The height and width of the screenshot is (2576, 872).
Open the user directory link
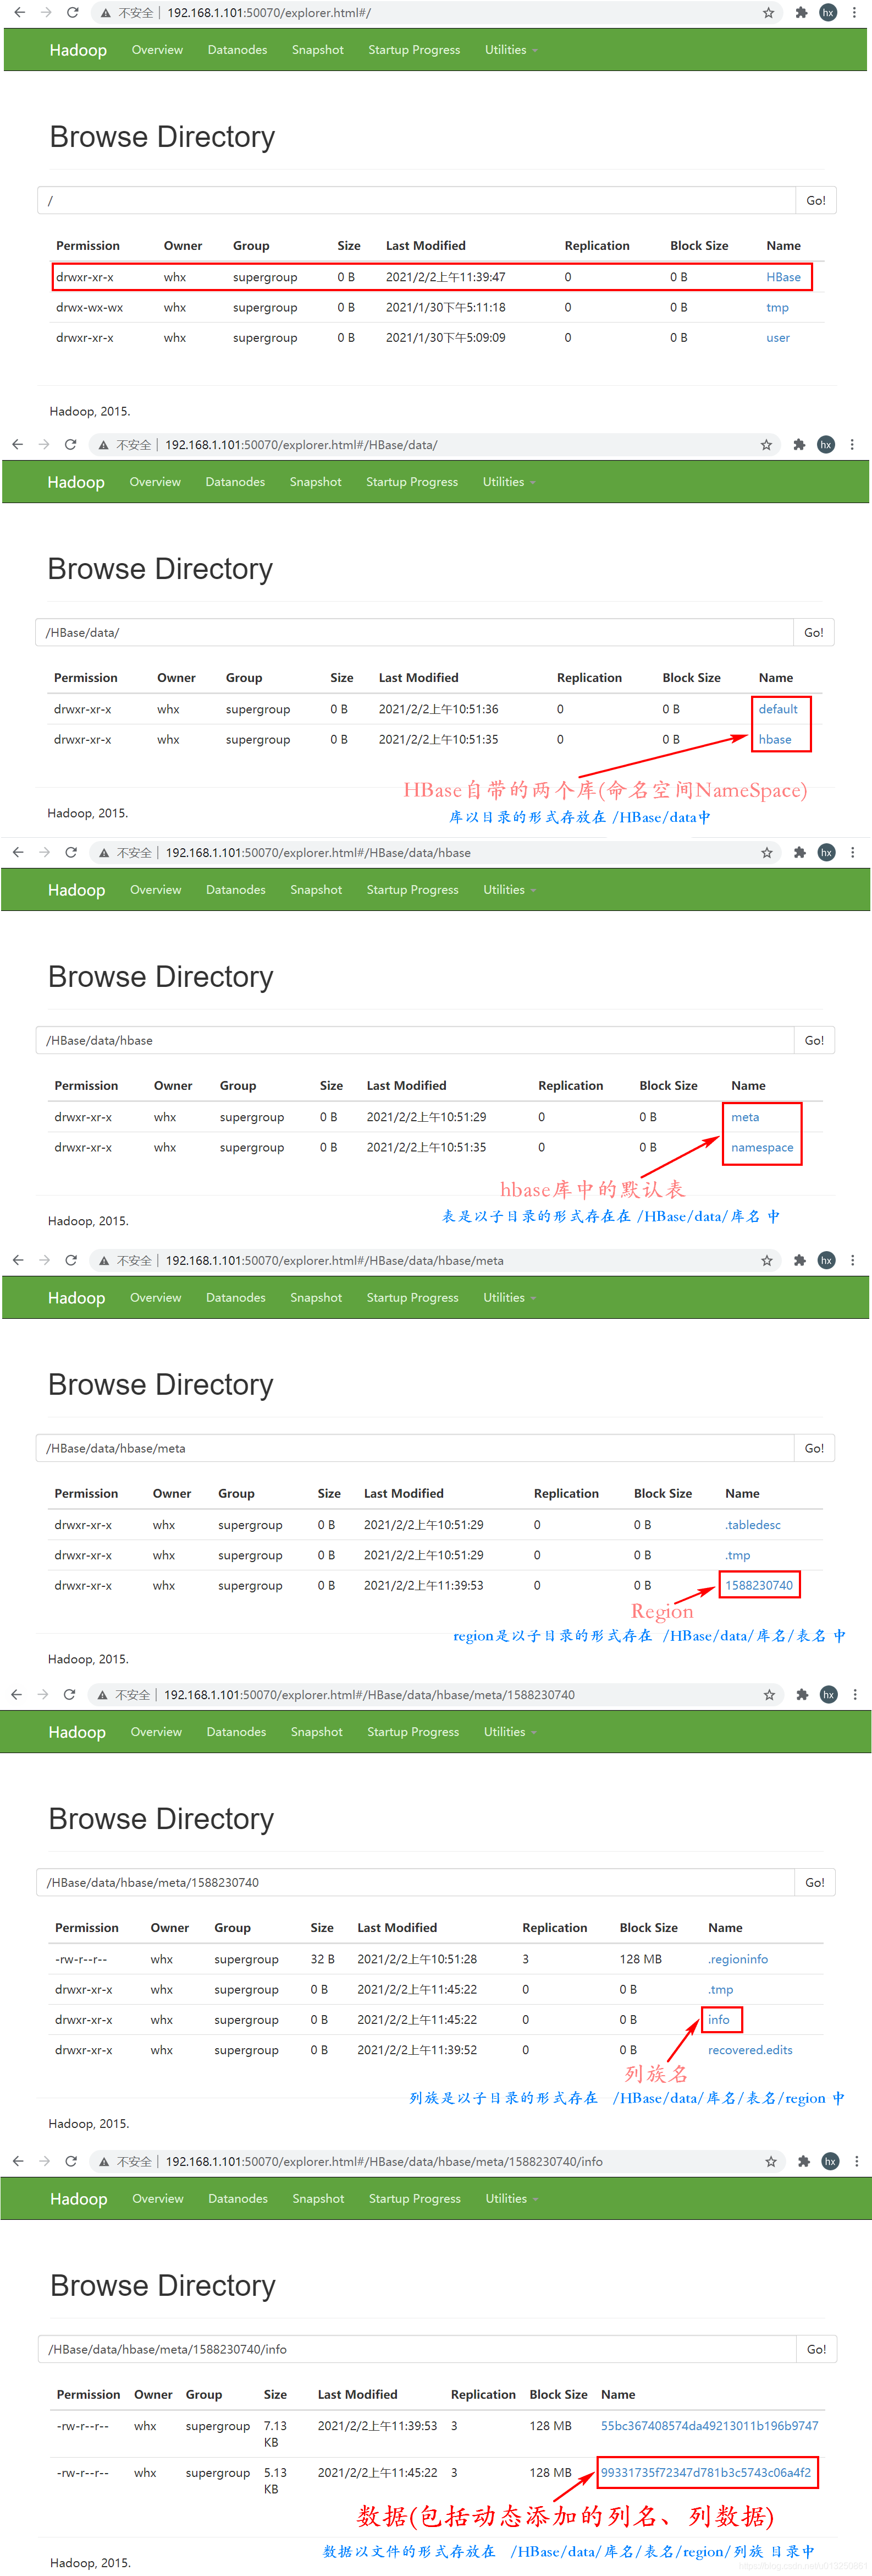pyautogui.click(x=777, y=338)
